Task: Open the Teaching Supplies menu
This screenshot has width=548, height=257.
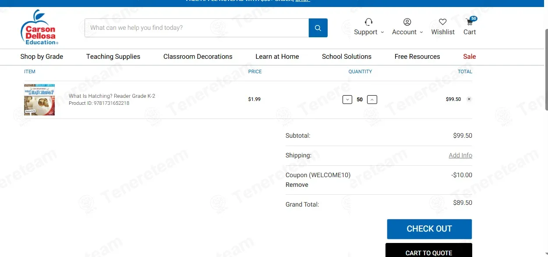Action: (113, 57)
